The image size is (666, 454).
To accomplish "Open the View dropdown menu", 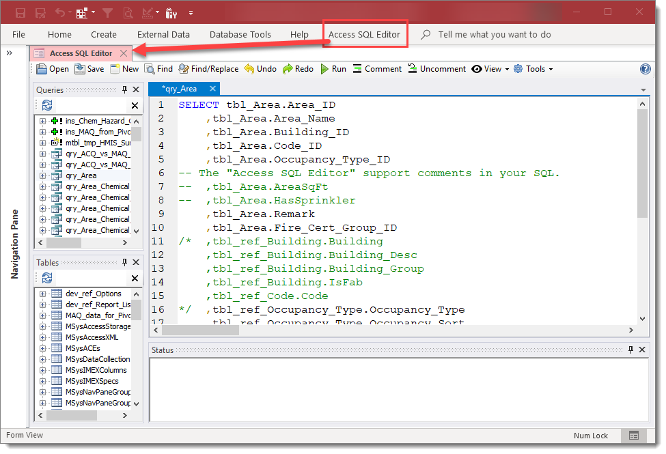I will tap(490, 69).
